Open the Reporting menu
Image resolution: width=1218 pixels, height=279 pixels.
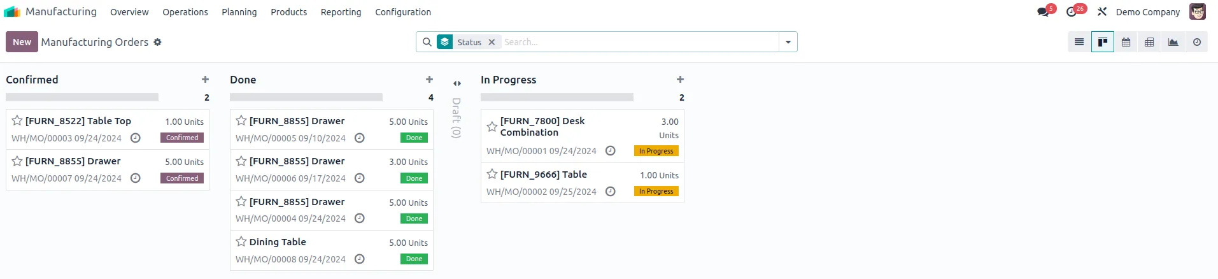point(341,12)
